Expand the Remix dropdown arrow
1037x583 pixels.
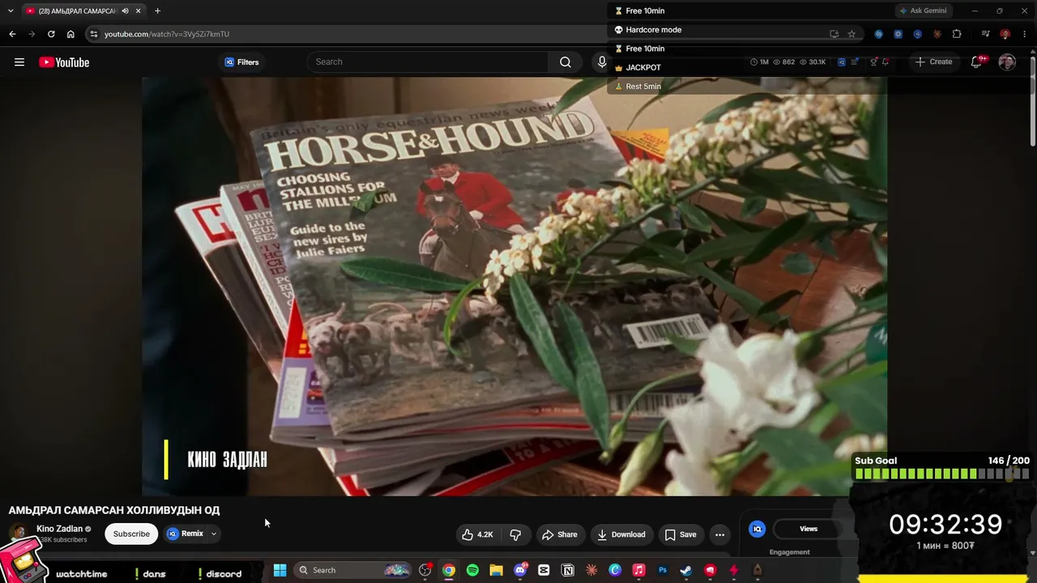coord(214,534)
